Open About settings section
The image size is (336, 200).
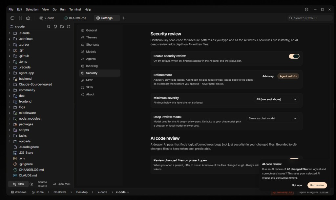(x=99, y=94)
